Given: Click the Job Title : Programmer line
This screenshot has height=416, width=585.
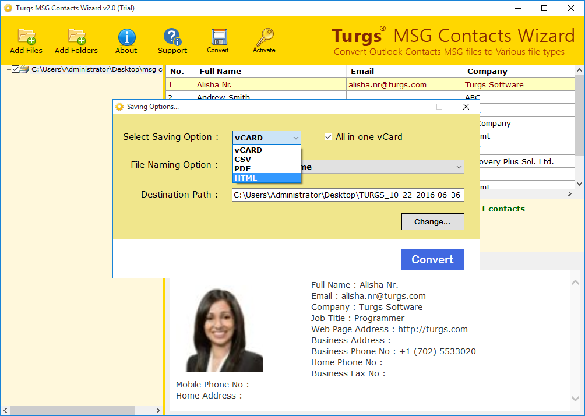Looking at the screenshot, I should click(358, 318).
